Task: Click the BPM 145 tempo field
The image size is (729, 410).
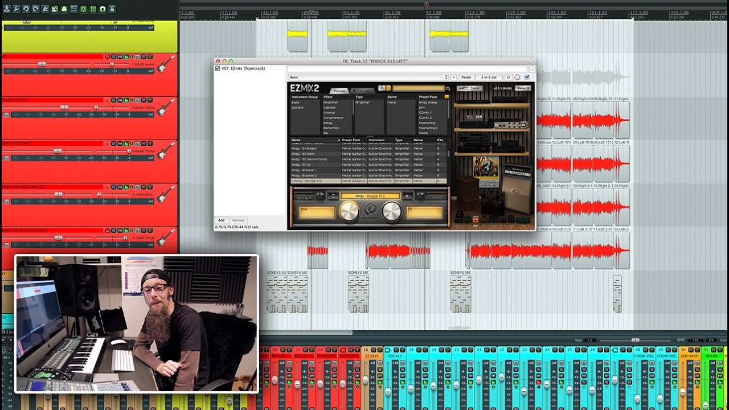Action: [x=695, y=340]
